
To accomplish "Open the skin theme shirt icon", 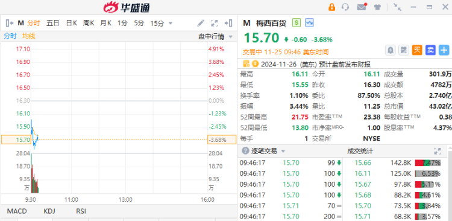I will click(x=377, y=7).
